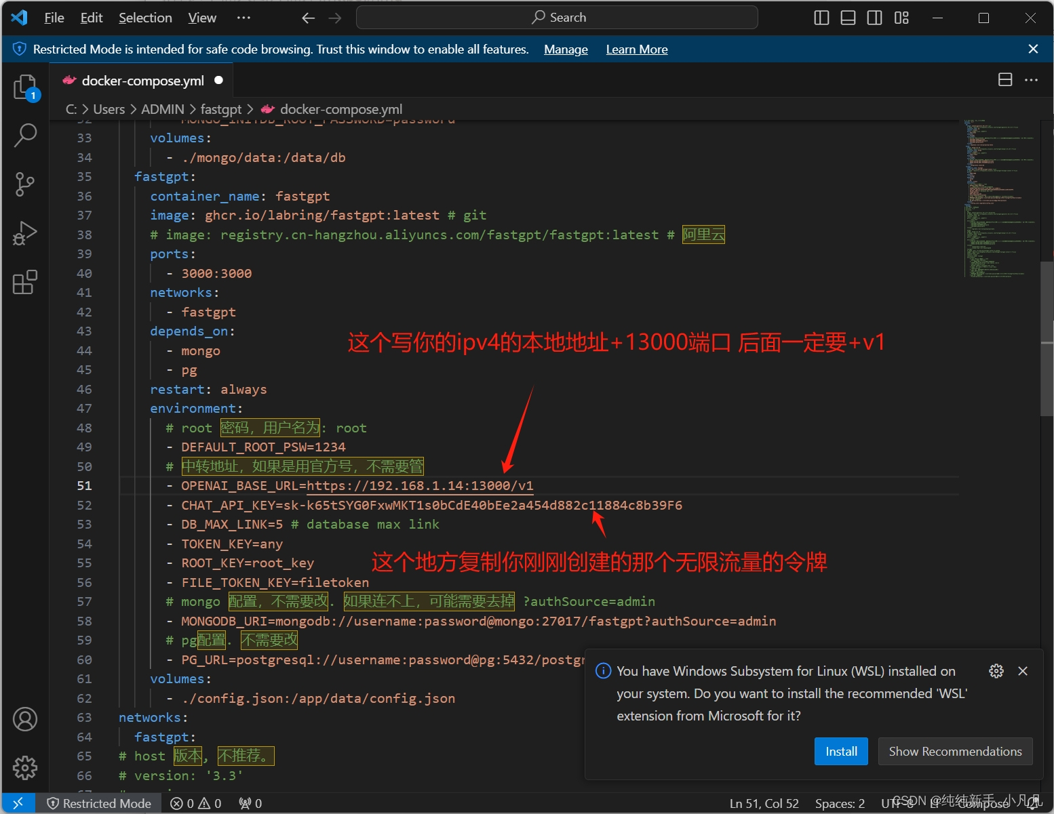The image size is (1054, 814).
Task: Click the remote window status bar icon
Action: (18, 803)
